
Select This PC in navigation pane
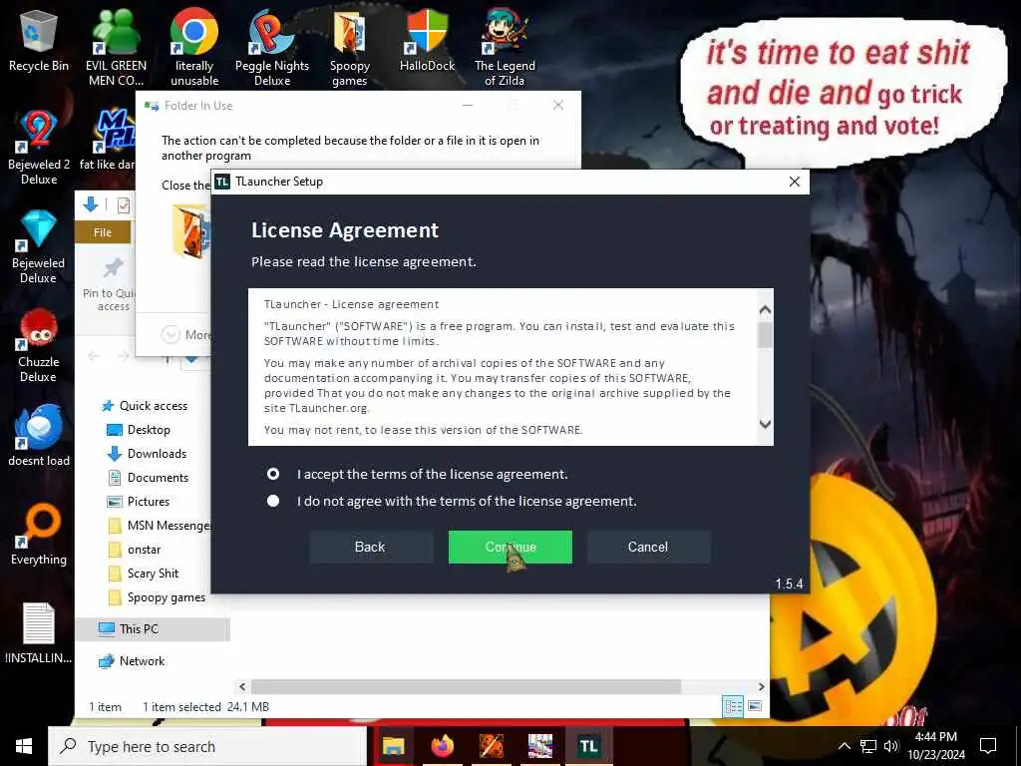pyautogui.click(x=153, y=629)
